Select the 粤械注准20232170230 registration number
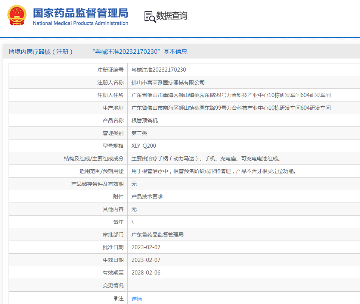Screen dimensions: 360x304 click(158, 69)
